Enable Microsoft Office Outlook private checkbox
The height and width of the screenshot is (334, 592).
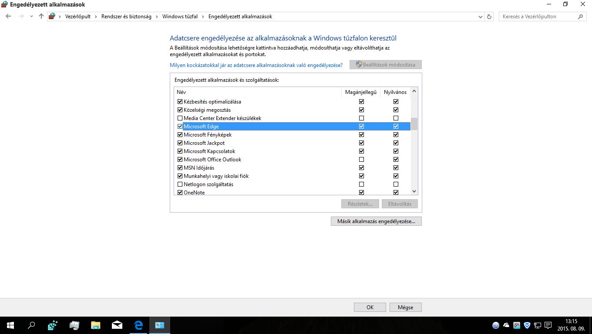point(361,160)
